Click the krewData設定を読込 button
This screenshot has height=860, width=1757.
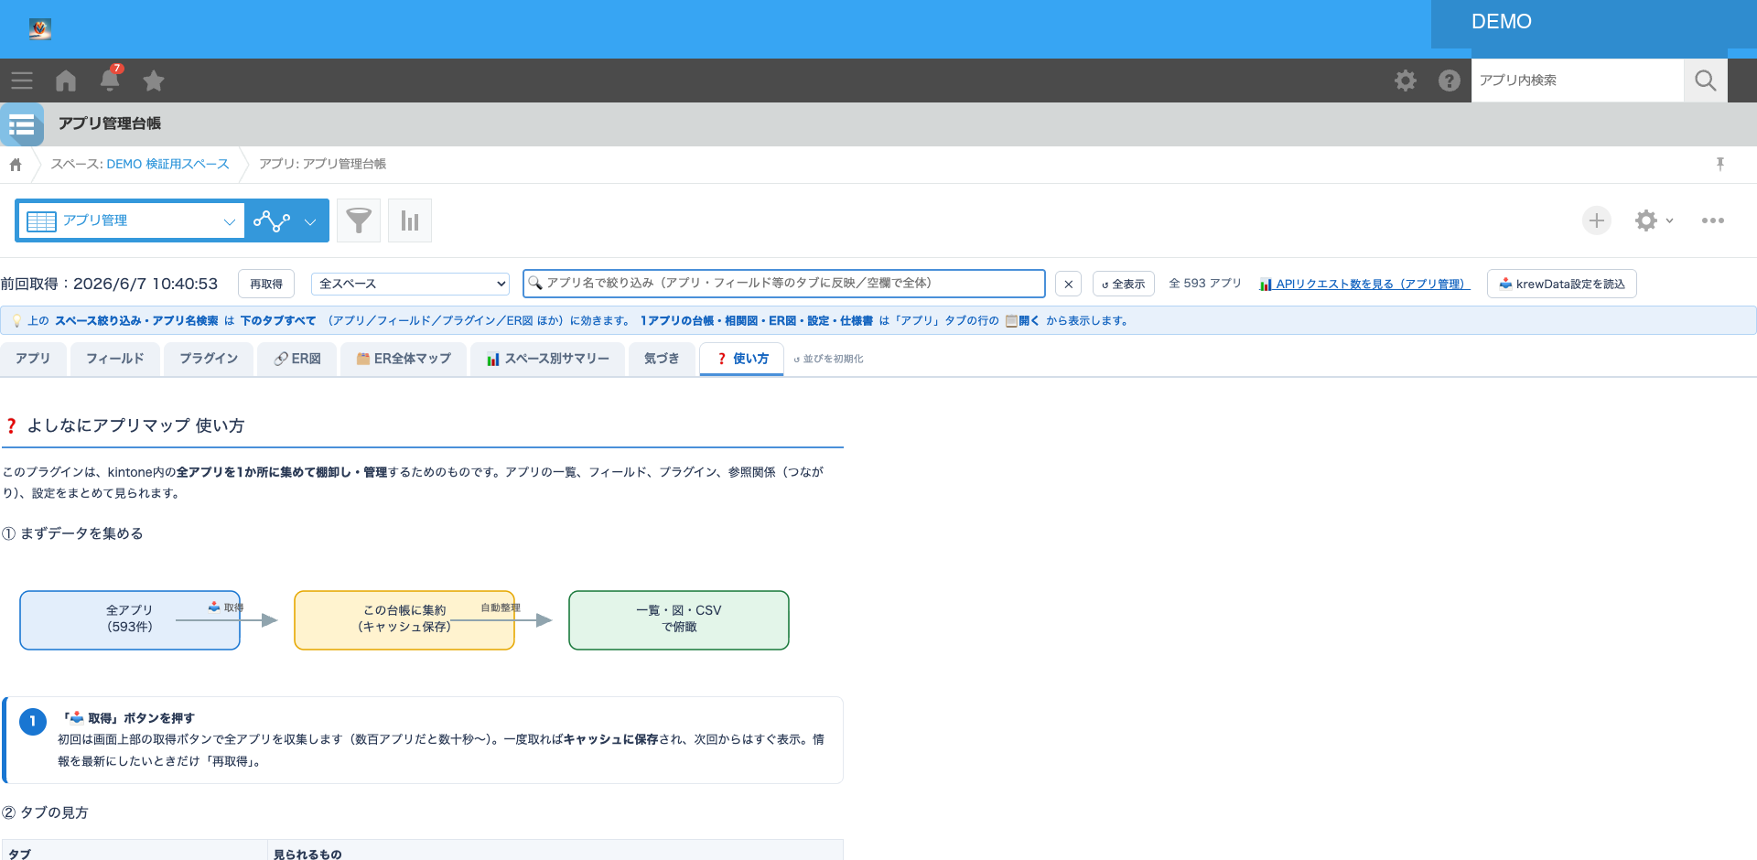(1562, 284)
